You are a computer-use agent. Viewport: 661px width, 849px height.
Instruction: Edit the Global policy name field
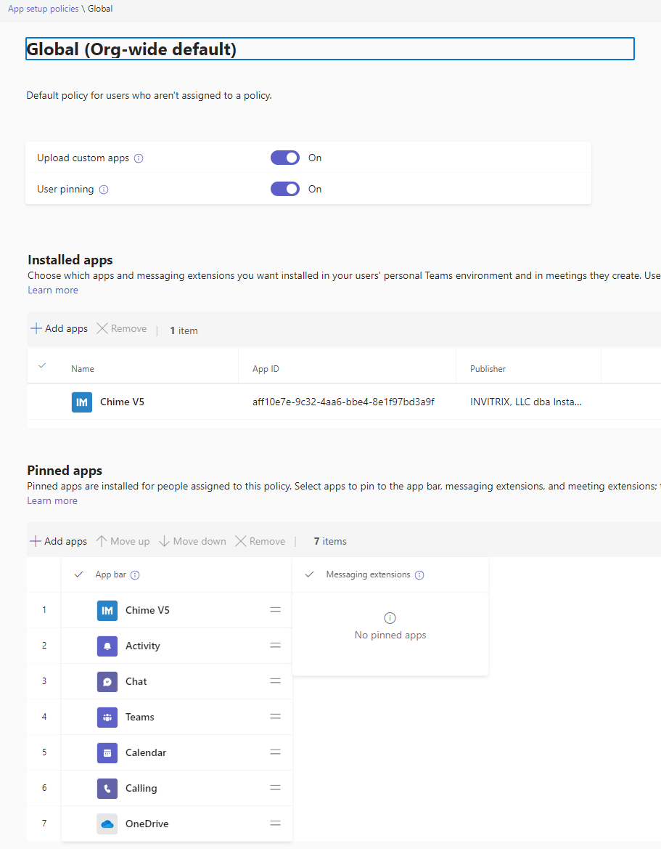330,49
